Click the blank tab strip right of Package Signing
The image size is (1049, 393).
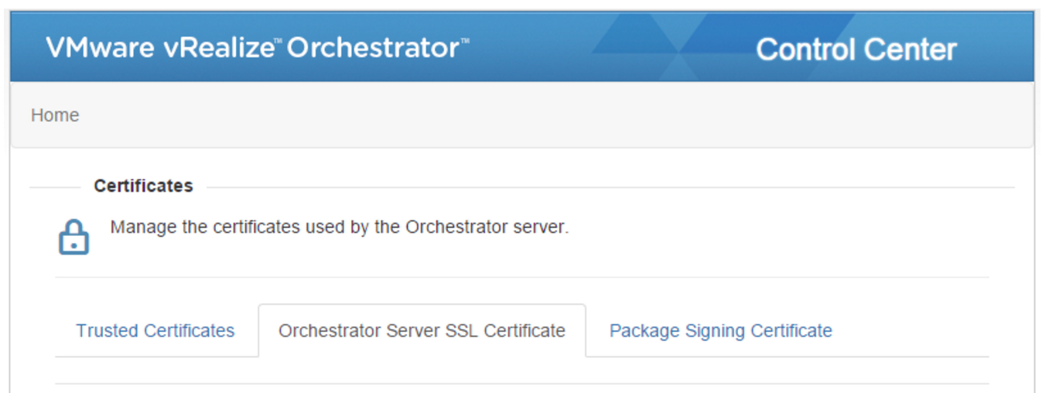pos(913,331)
